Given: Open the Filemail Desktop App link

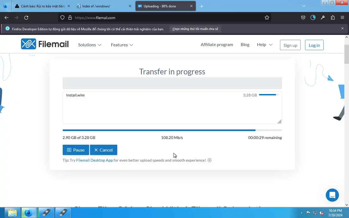Looking at the screenshot, I should point(94,160).
